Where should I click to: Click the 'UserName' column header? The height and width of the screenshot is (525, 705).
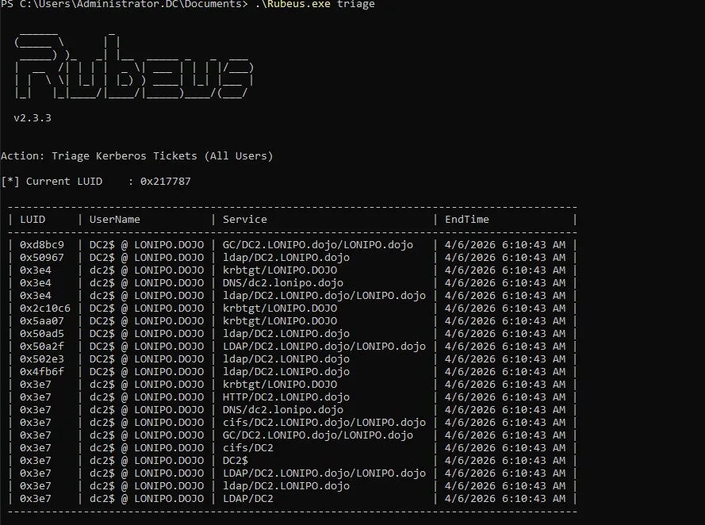click(115, 220)
